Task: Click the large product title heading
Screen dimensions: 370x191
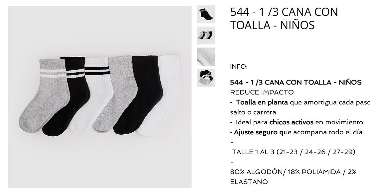Action: 284,18
